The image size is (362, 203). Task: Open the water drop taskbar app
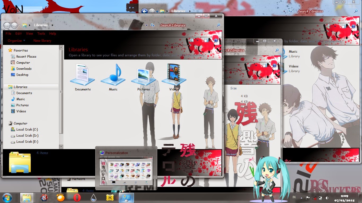pos(93,198)
